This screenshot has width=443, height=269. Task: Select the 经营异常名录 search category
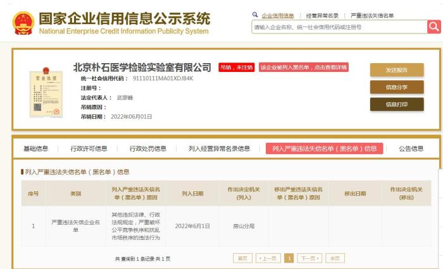(x=322, y=15)
